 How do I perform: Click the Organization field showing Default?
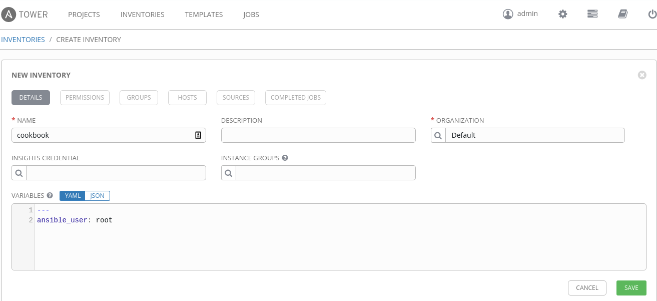click(535, 135)
